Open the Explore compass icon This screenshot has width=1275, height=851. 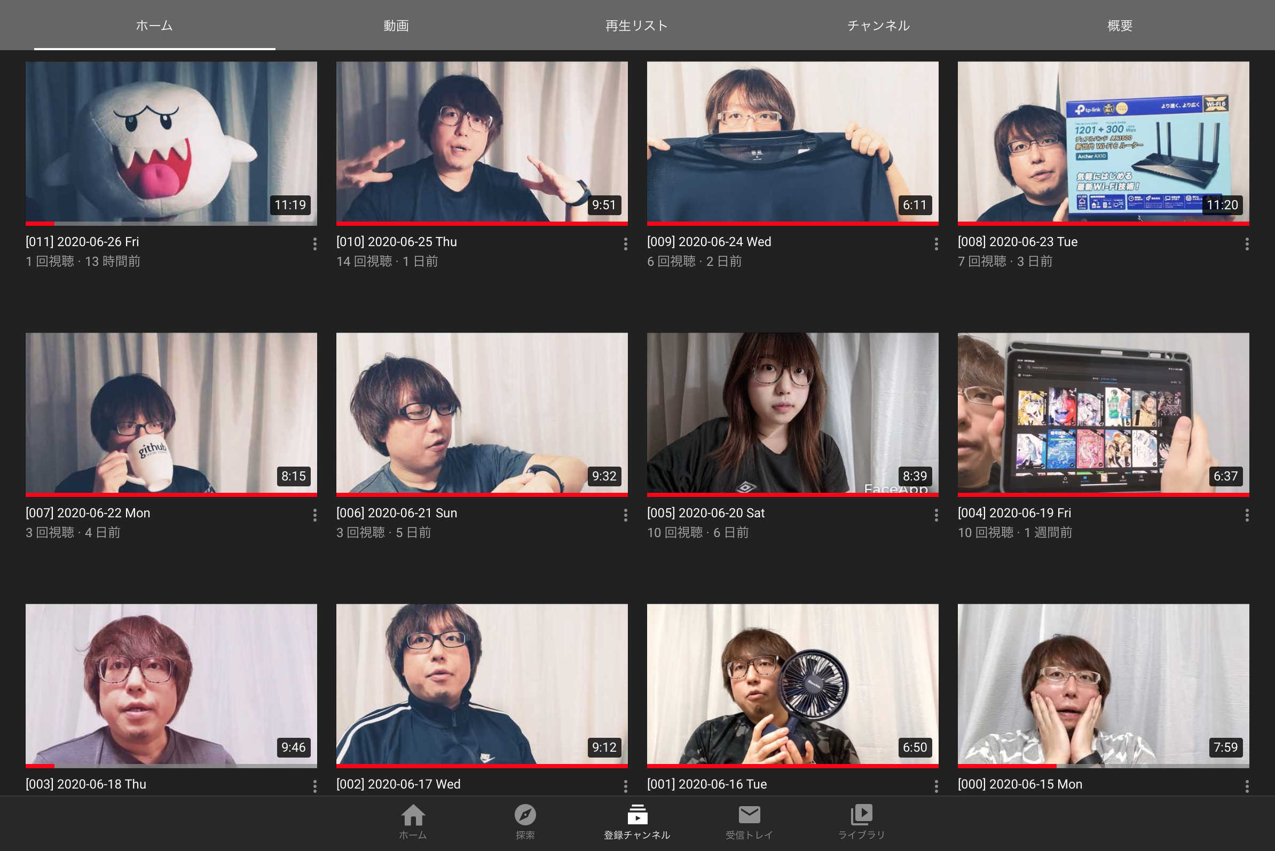coord(525,815)
